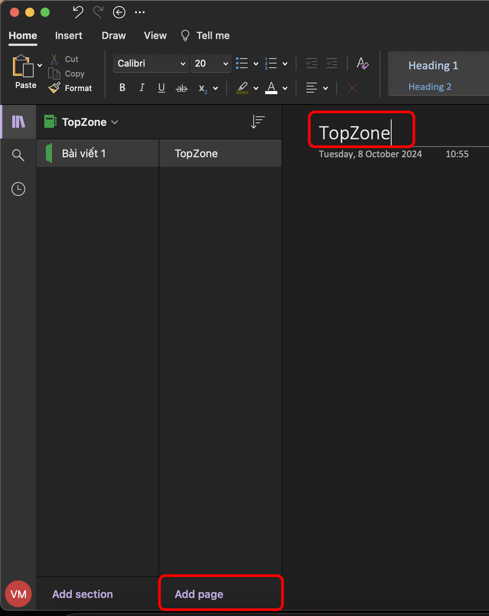Open the three-dot more options menu

pyautogui.click(x=140, y=12)
